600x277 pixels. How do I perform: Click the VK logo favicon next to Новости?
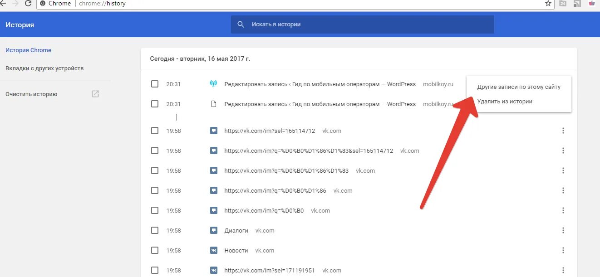(214, 250)
